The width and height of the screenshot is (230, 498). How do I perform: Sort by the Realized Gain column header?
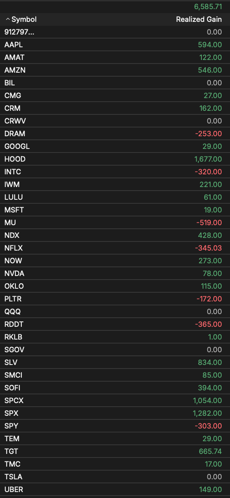(199, 19)
